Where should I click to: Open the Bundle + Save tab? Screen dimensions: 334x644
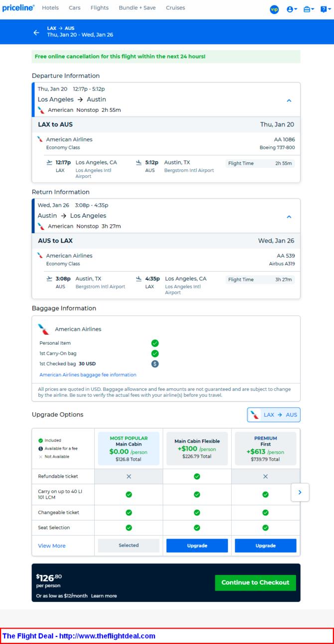pos(137,8)
